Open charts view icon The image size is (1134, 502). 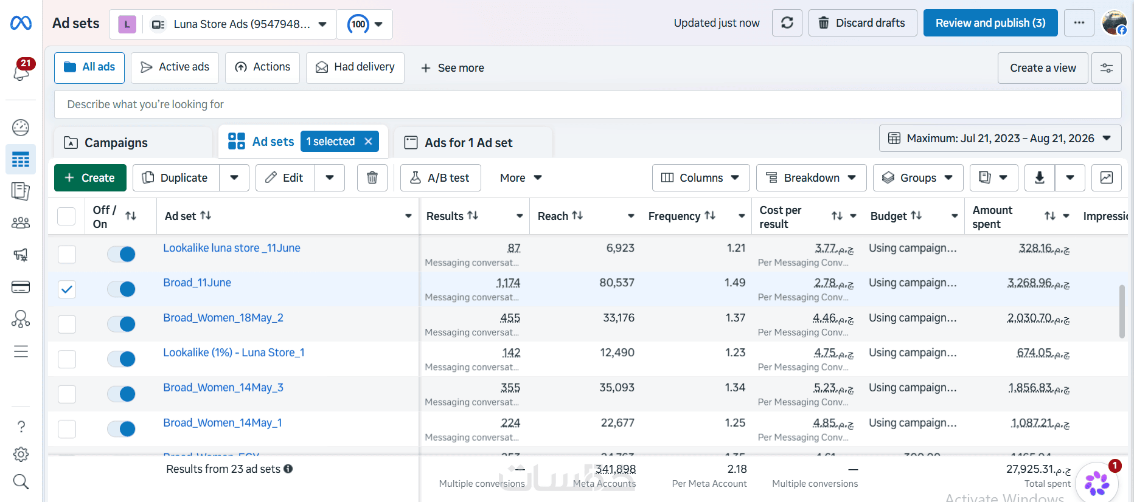tap(1107, 177)
